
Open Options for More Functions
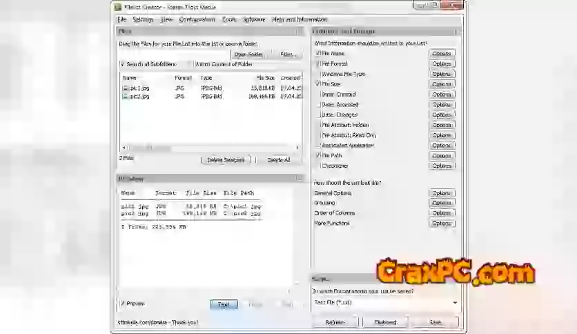(x=442, y=224)
